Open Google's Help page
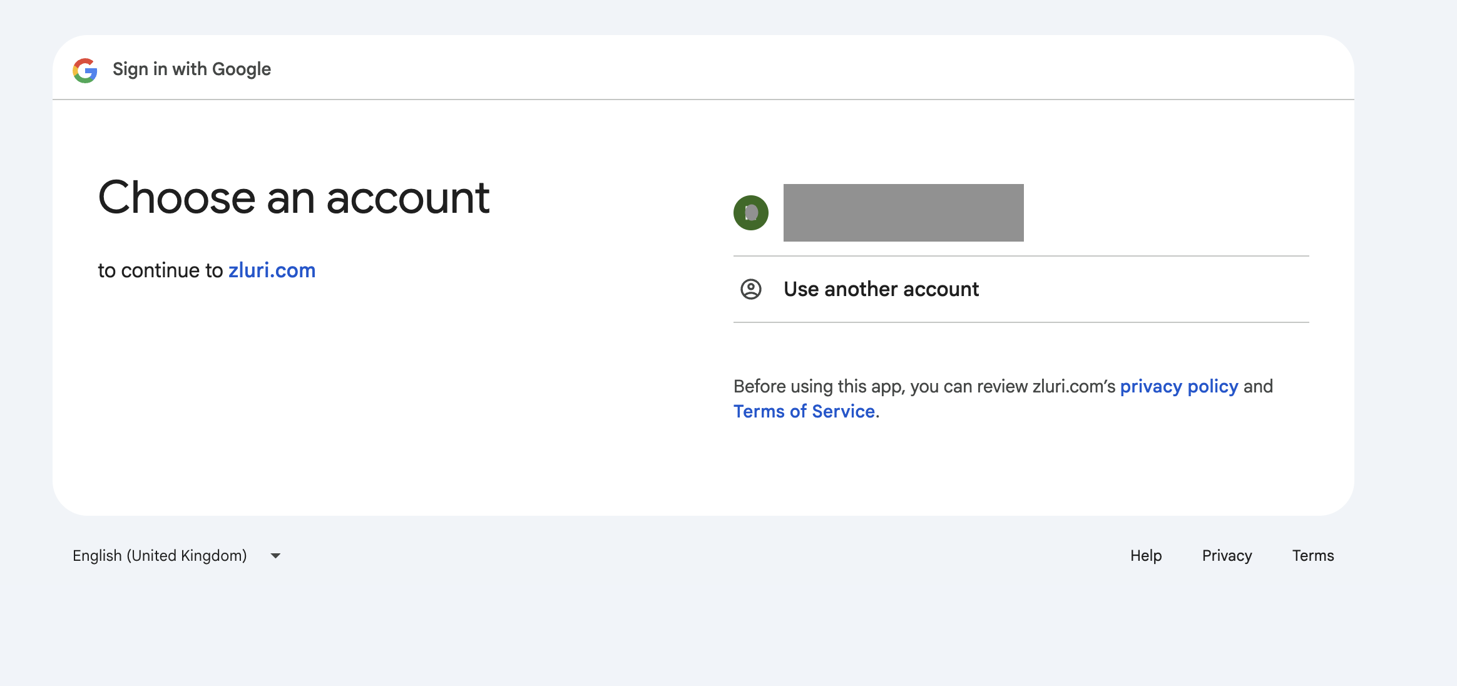 point(1145,555)
